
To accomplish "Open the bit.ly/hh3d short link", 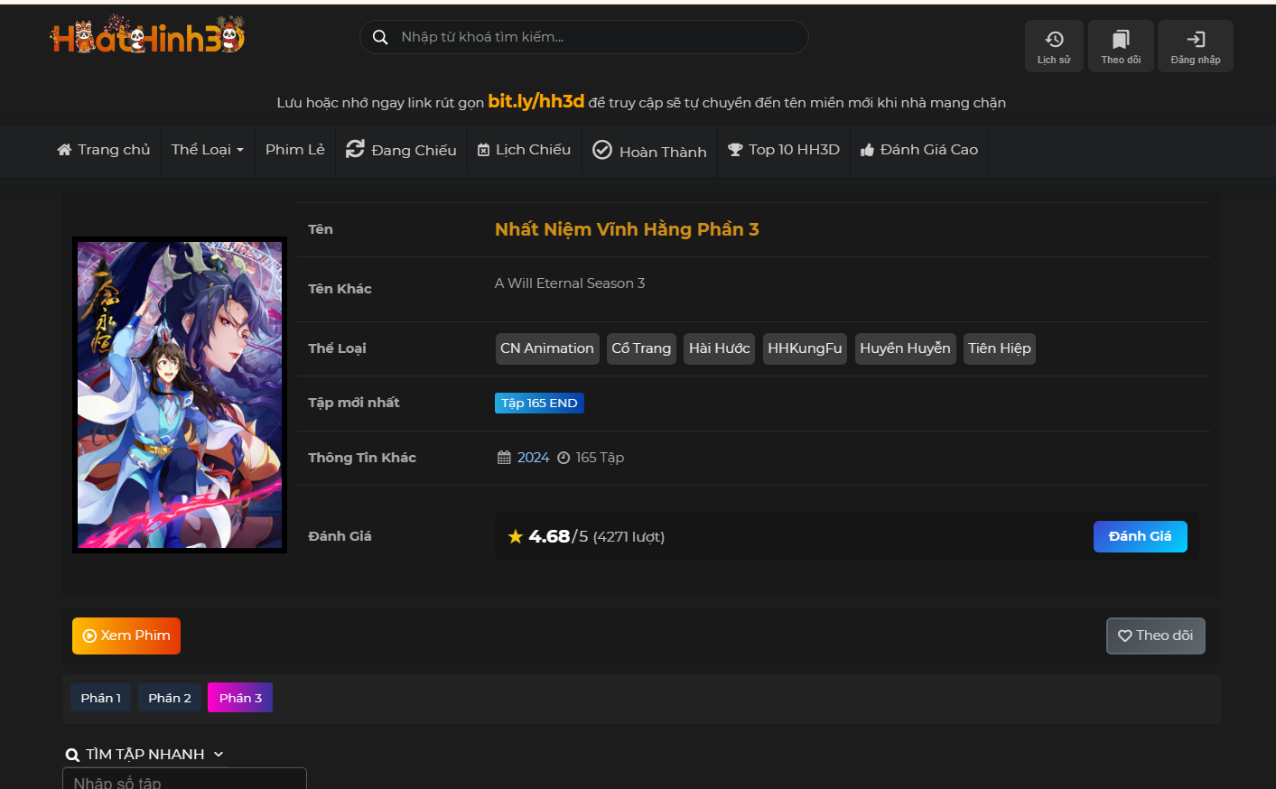I will (x=536, y=101).
